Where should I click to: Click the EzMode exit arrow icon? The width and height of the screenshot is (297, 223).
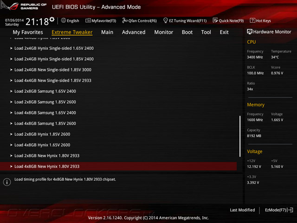pos(290,210)
